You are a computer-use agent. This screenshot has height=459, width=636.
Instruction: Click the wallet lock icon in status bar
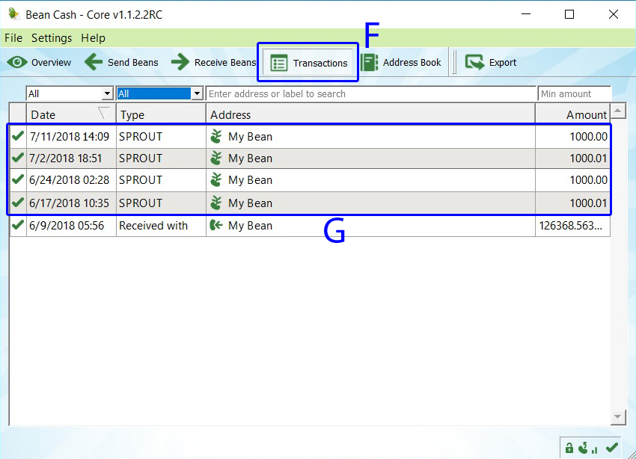tap(569, 448)
